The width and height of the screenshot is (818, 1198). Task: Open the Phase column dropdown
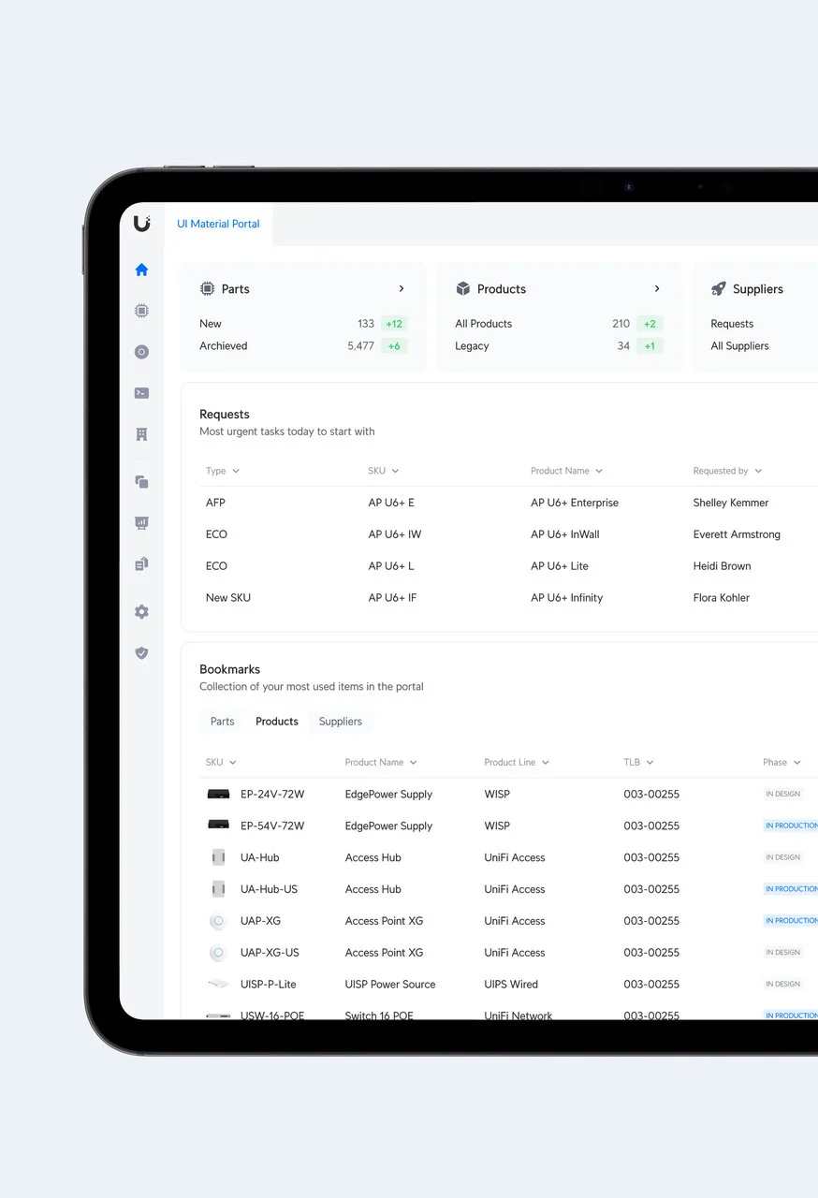point(781,762)
